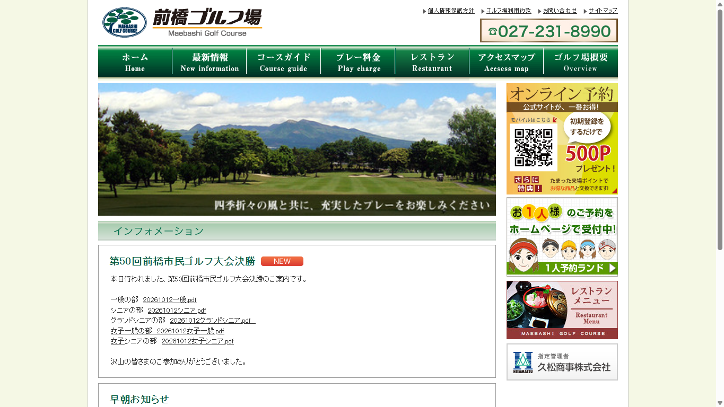Click the インフォメーション section header
Screen dimensions: 724x407
(x=297, y=231)
